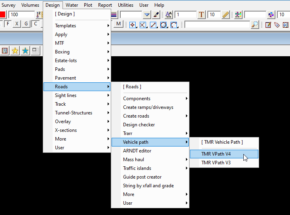
Task: Toggle the F snap button
Action: click(8, 24)
